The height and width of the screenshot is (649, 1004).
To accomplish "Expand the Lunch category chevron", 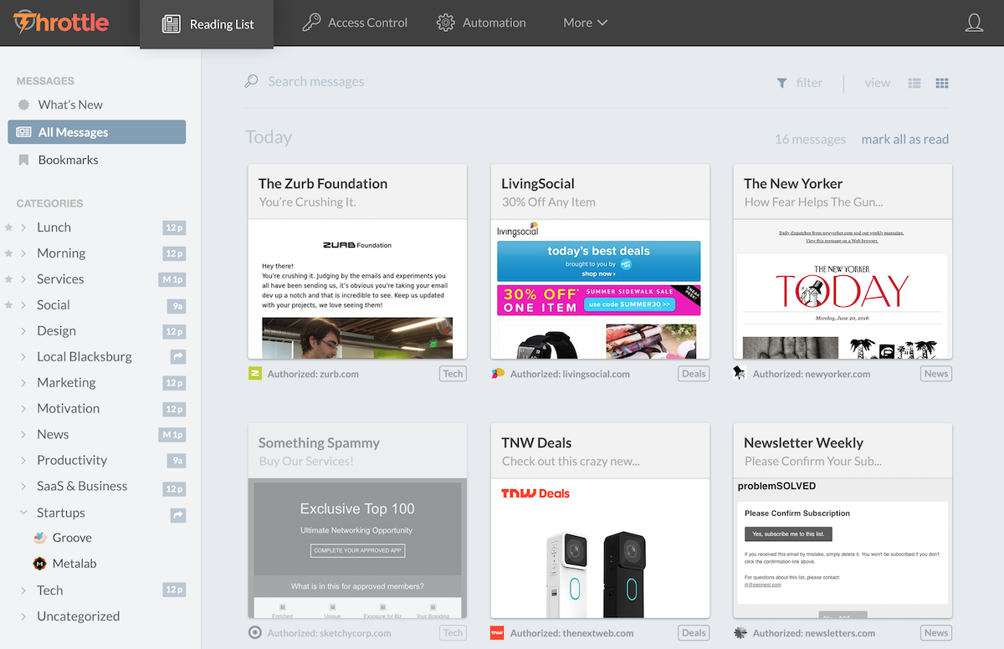I will [x=23, y=227].
